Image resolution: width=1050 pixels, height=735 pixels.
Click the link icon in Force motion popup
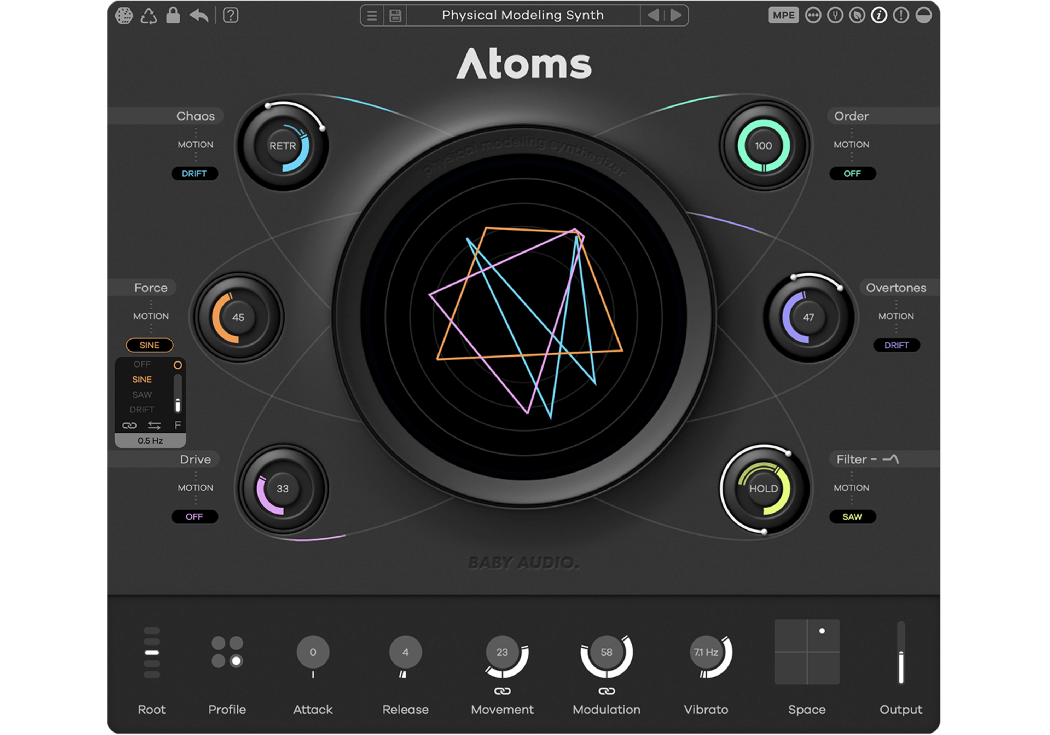point(129,426)
